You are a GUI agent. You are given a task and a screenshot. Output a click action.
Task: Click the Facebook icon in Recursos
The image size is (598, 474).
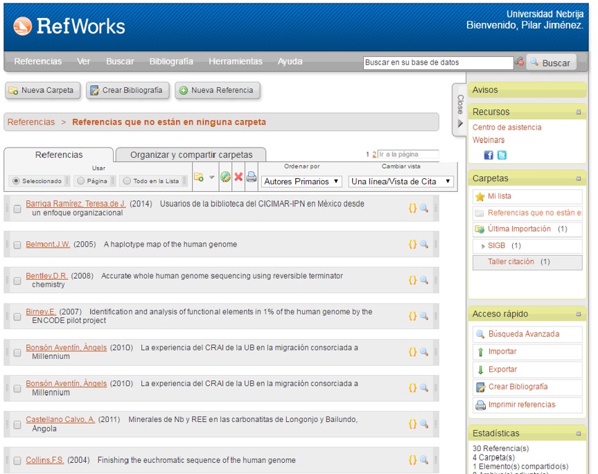tap(489, 155)
